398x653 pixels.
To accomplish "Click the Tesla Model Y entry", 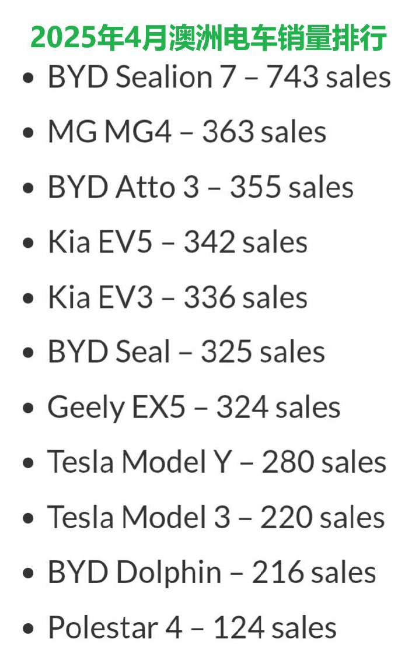I will point(217,462).
